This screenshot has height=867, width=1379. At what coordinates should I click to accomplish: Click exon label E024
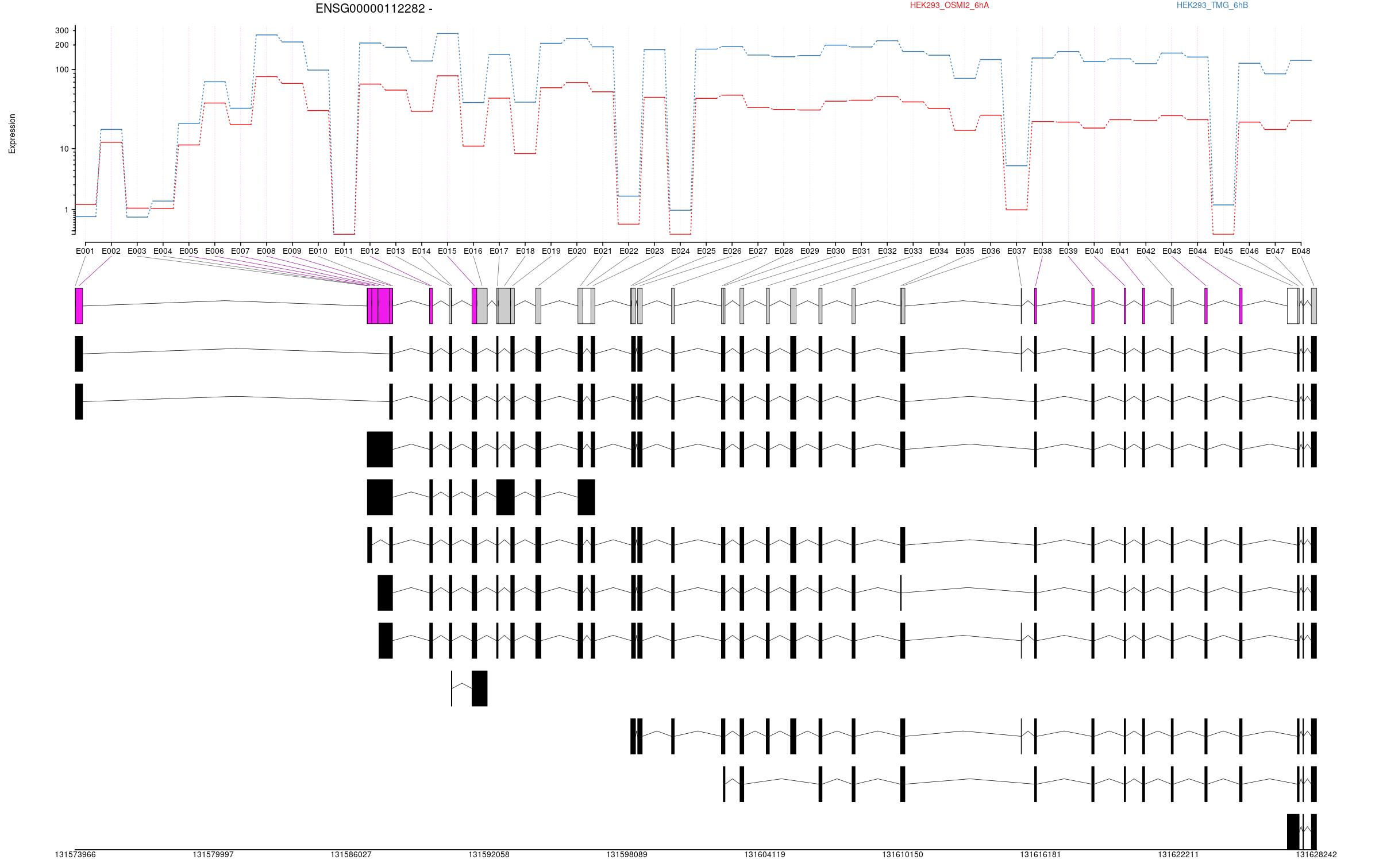click(x=680, y=251)
